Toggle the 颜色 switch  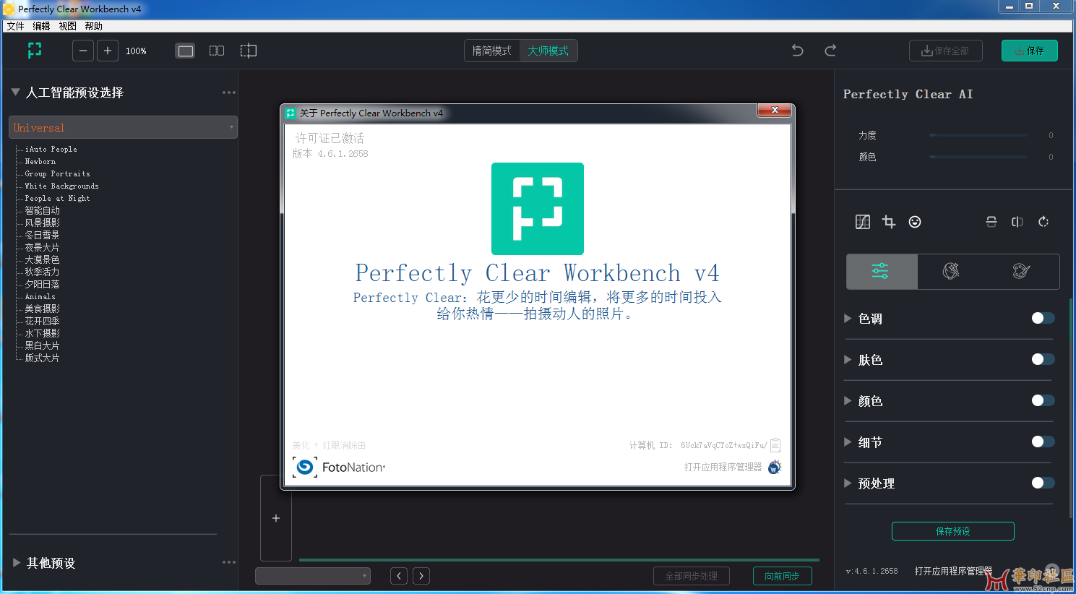click(1043, 400)
